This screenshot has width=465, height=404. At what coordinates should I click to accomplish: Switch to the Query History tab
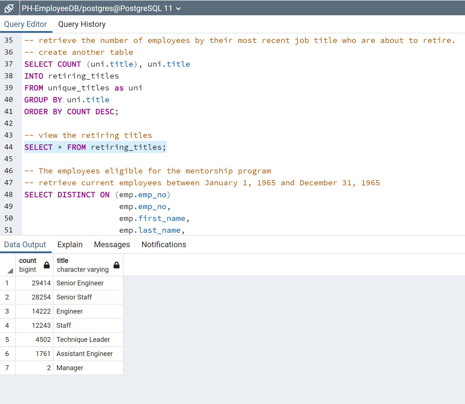pyautogui.click(x=82, y=24)
